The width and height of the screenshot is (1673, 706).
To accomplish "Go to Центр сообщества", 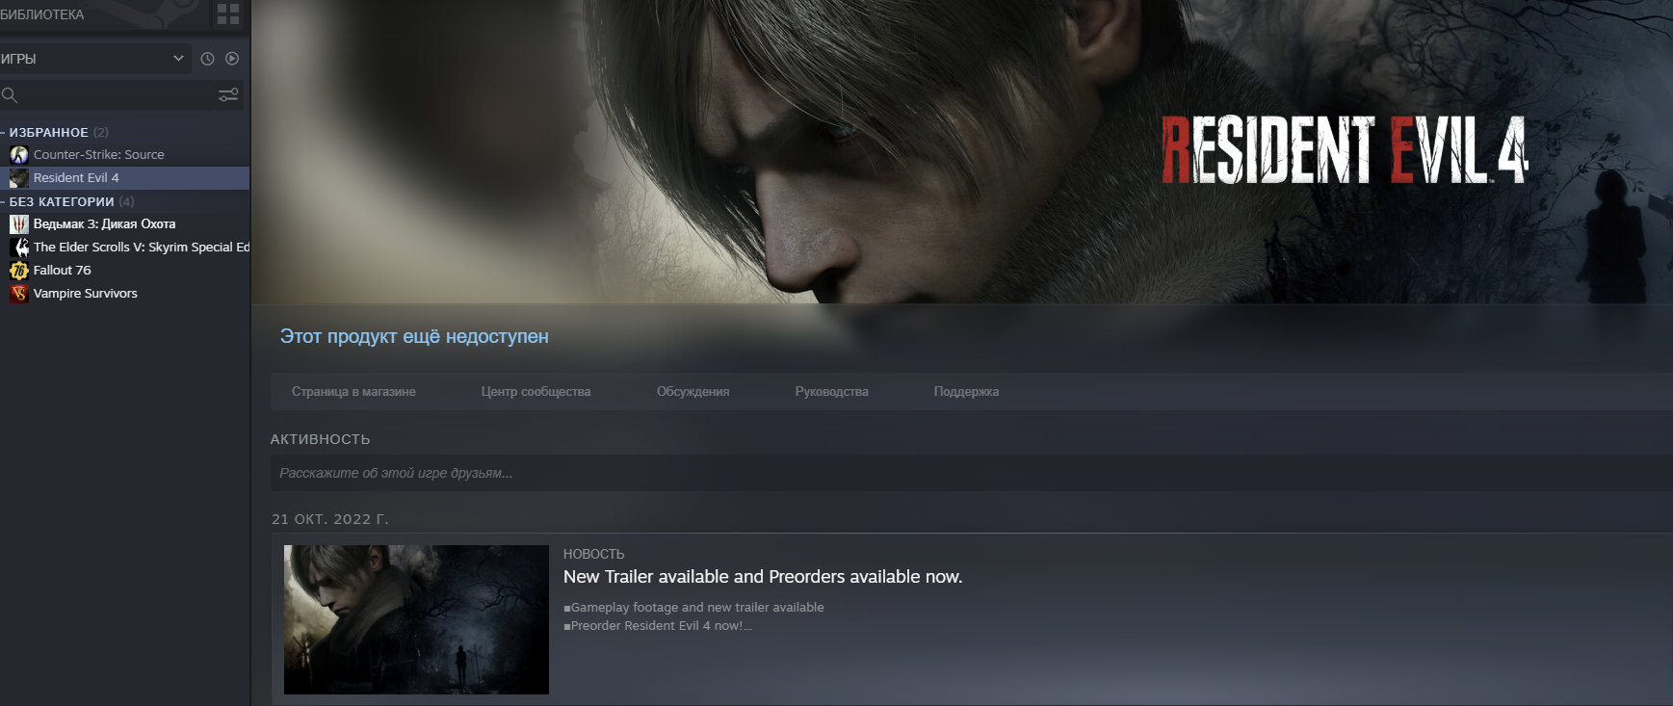I will (x=536, y=391).
